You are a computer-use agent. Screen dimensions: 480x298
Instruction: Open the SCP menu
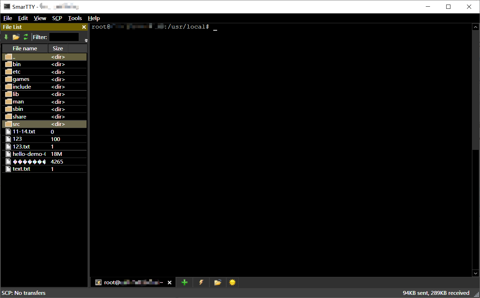click(57, 18)
